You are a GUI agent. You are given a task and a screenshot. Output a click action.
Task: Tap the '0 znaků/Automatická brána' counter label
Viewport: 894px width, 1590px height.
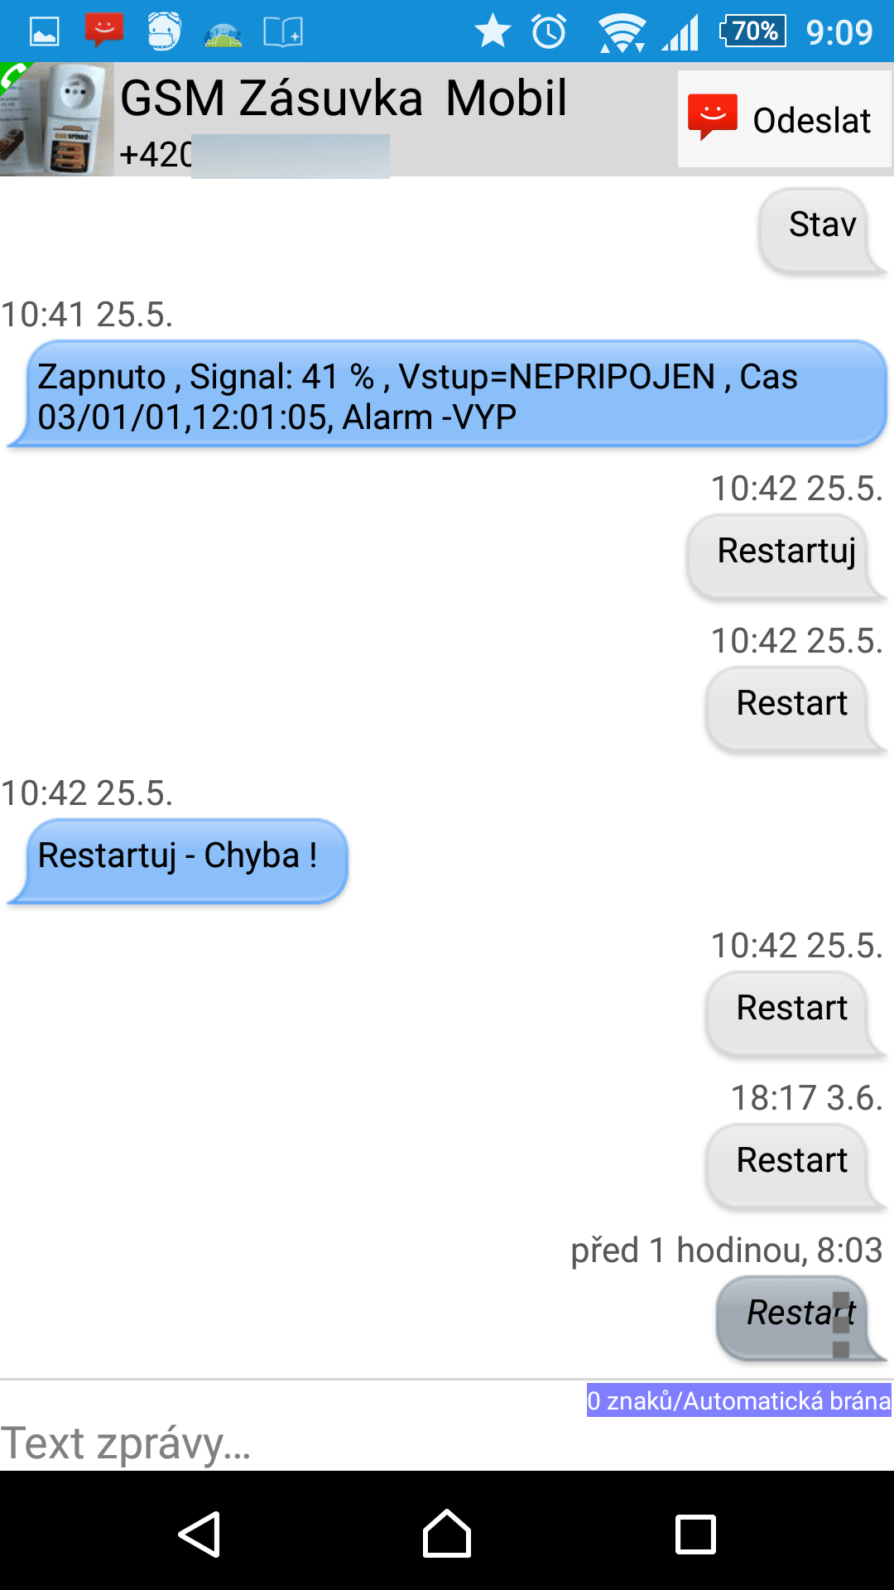739,1400
